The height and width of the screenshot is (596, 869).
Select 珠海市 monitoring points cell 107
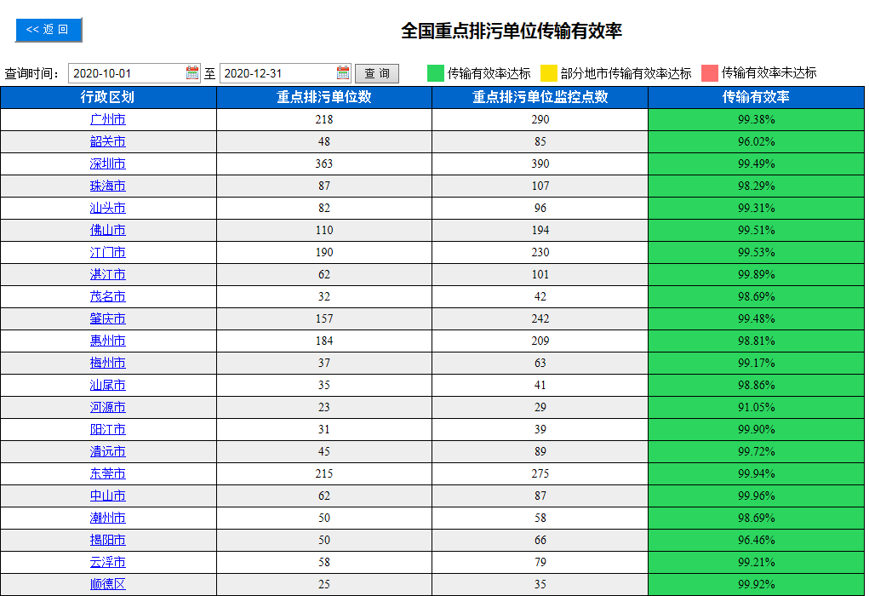click(540, 186)
